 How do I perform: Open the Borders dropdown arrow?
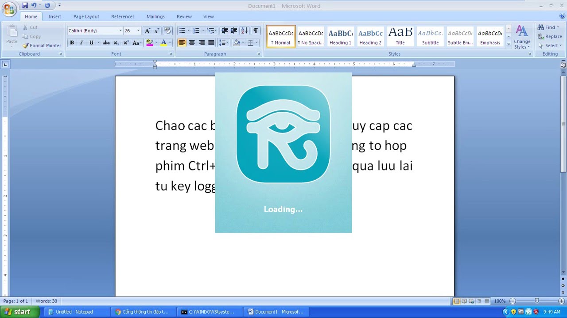click(x=257, y=43)
